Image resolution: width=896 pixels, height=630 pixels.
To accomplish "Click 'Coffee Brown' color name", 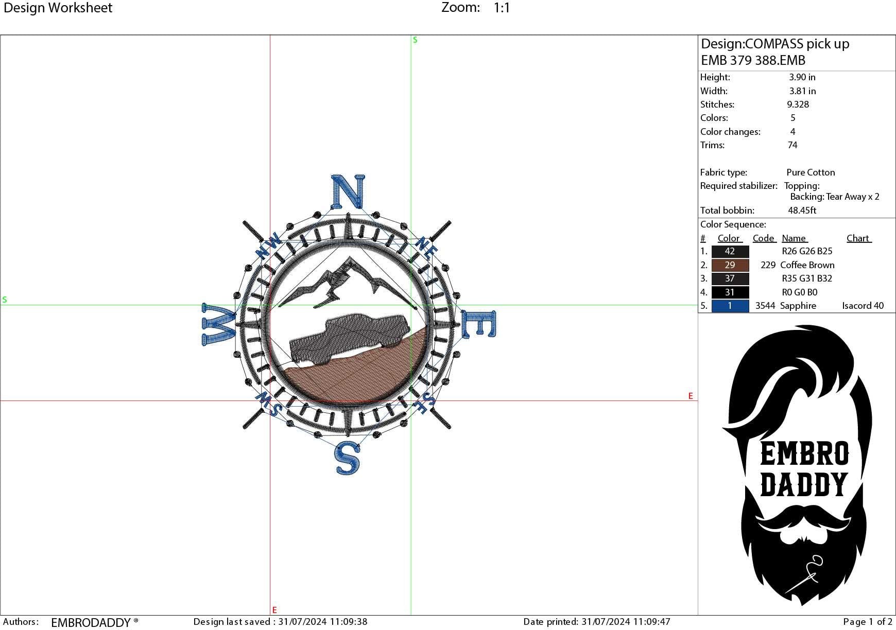I will coord(807,265).
